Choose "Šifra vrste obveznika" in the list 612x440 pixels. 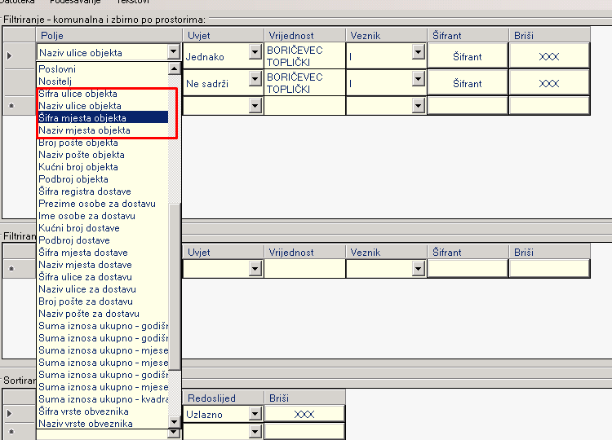coord(83,411)
